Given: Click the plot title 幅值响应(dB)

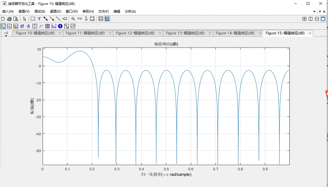Looking at the screenshot, I should click(x=166, y=44).
